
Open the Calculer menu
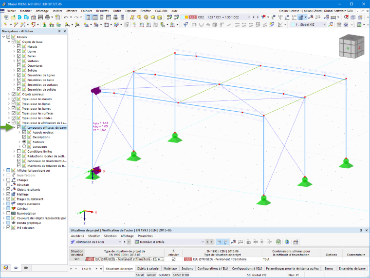click(x=86, y=11)
